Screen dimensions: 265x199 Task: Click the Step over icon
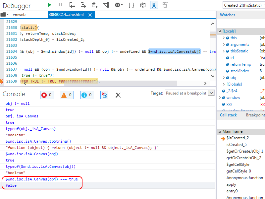[83, 5]
